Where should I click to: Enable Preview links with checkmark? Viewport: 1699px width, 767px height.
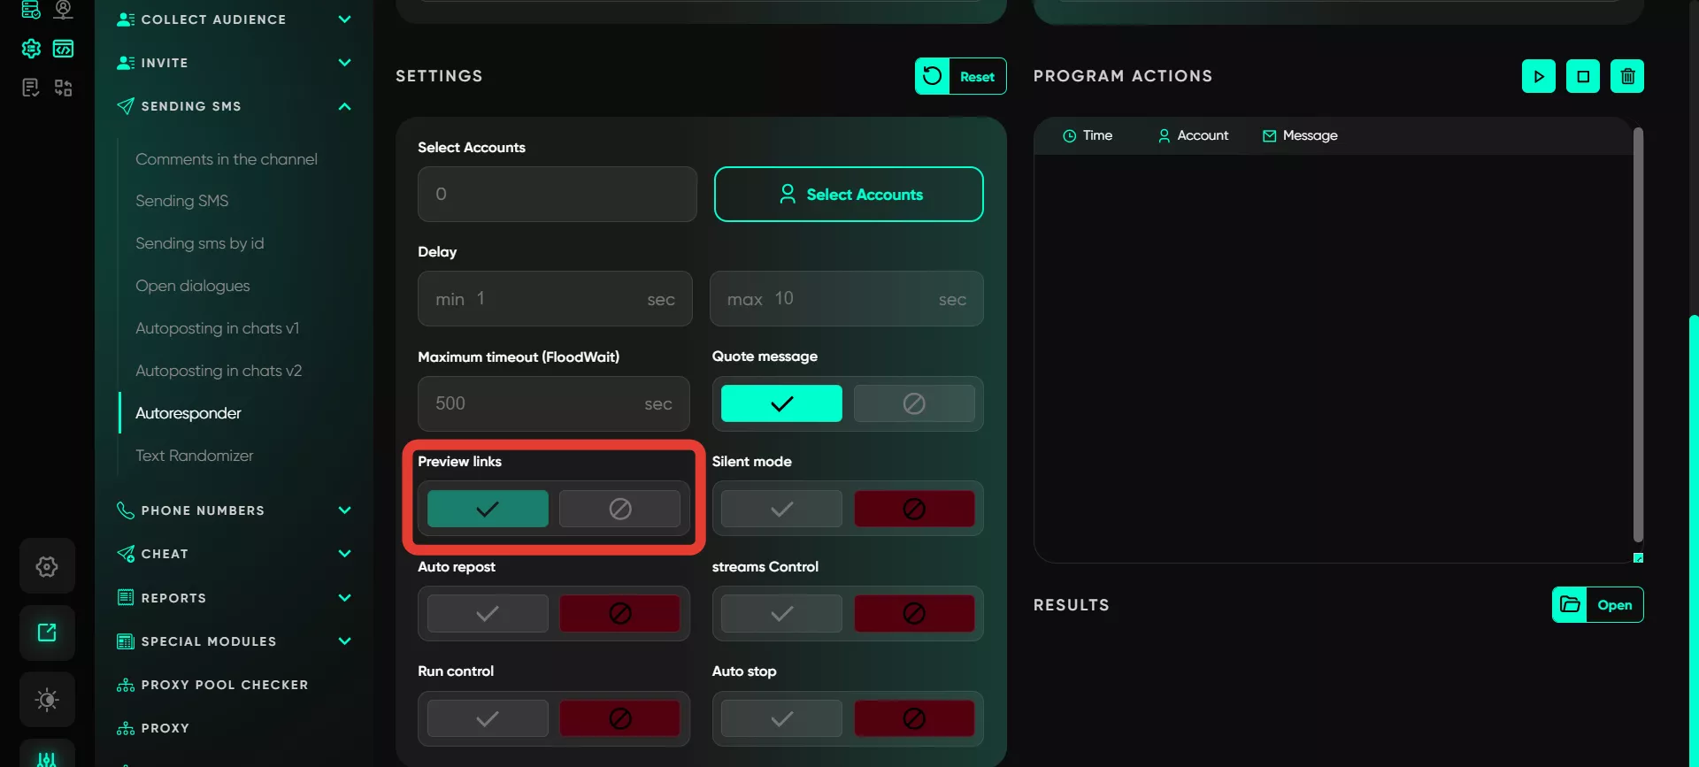pos(488,509)
